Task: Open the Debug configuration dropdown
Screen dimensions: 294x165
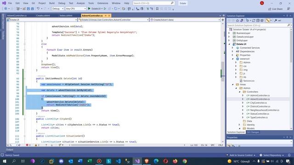Action: coord(57,9)
